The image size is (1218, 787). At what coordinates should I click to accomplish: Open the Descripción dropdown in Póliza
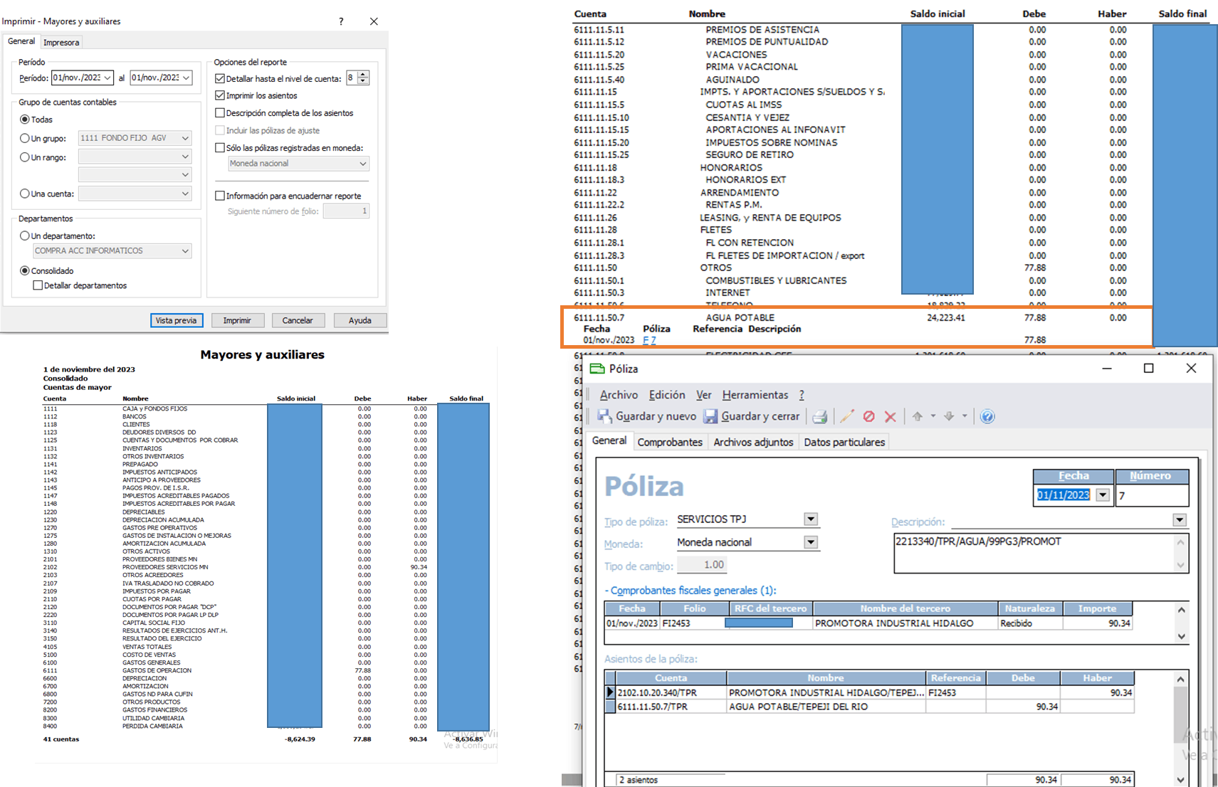pos(1180,520)
